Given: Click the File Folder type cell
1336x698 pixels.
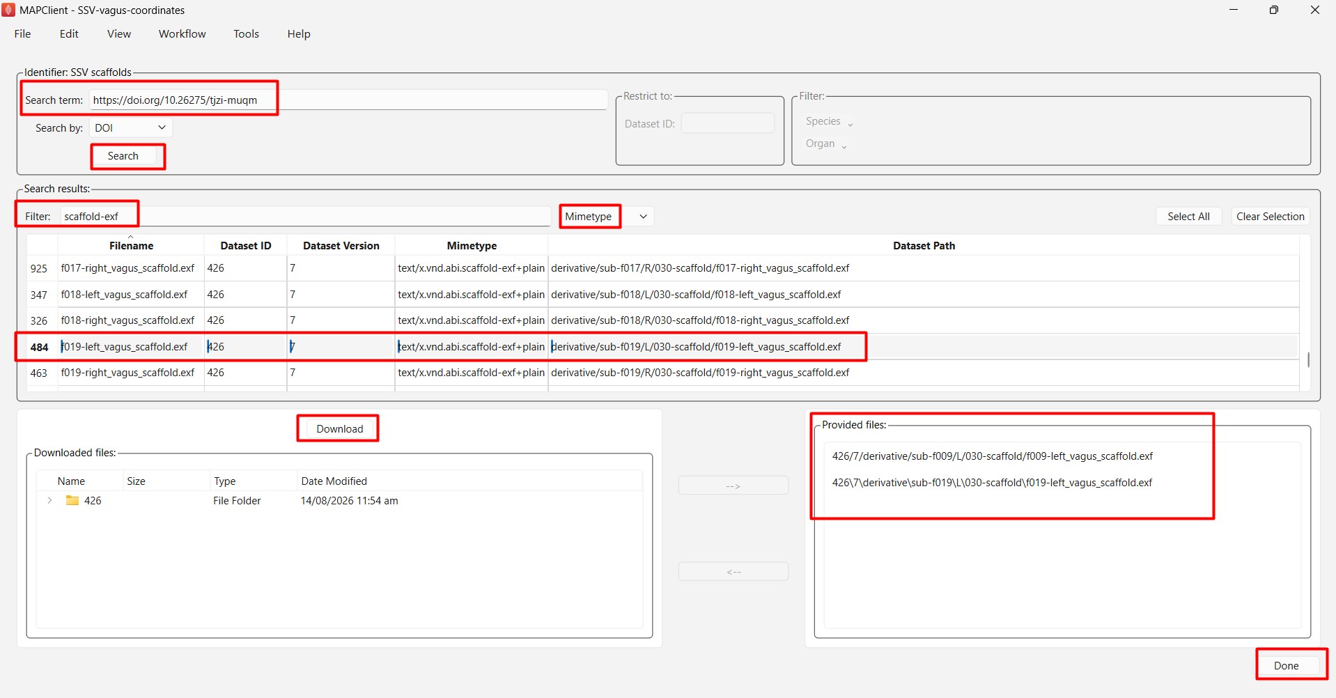Looking at the screenshot, I should click(x=237, y=501).
